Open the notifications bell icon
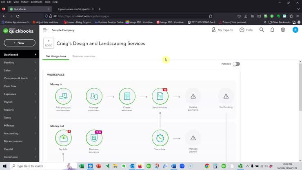302x170 pixels. coord(272,30)
